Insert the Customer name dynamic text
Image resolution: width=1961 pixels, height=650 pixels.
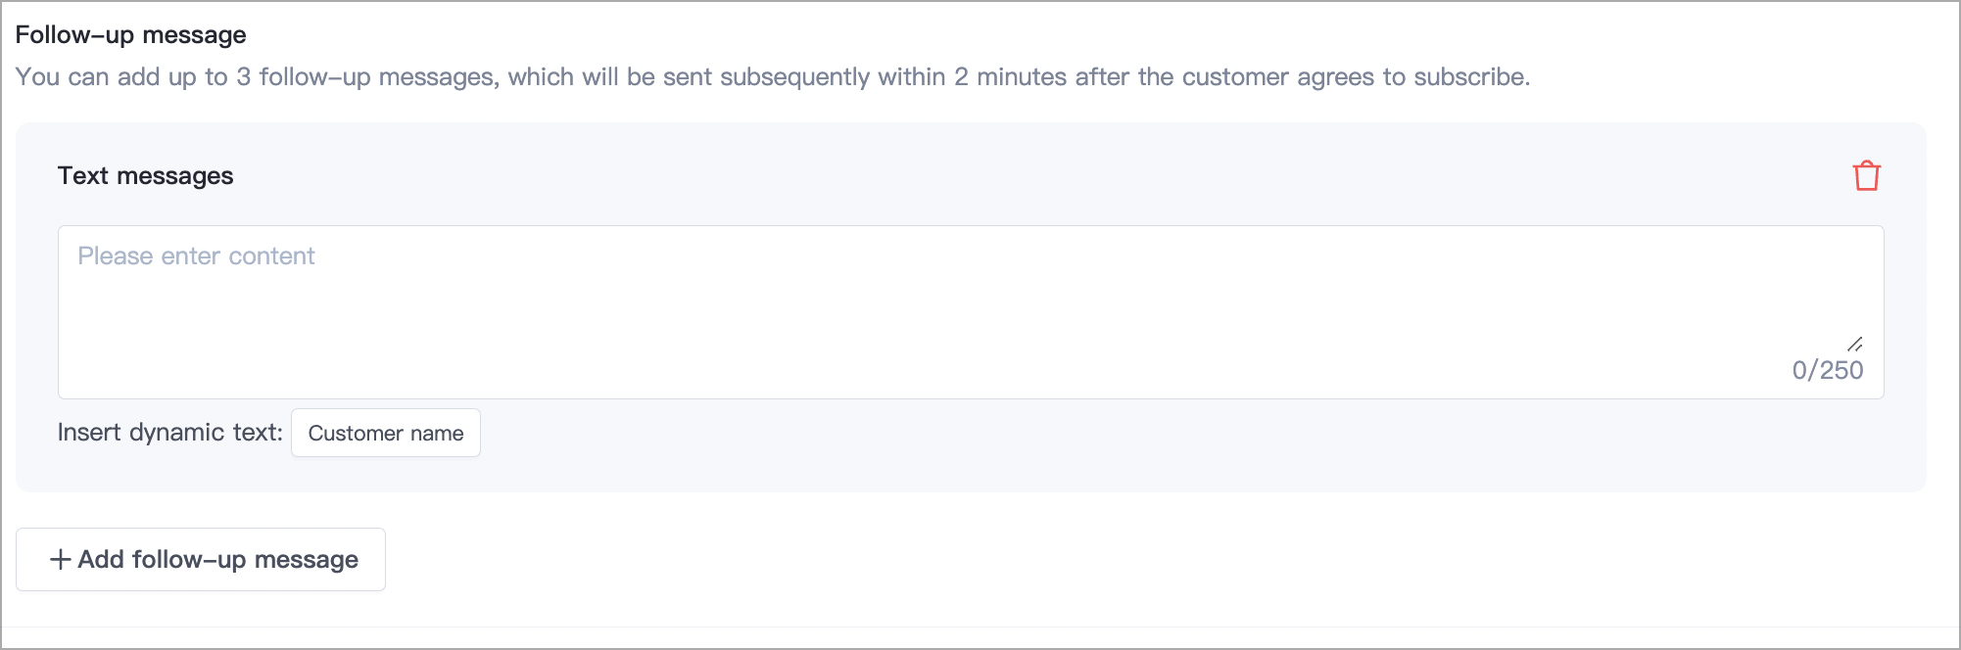coord(385,433)
